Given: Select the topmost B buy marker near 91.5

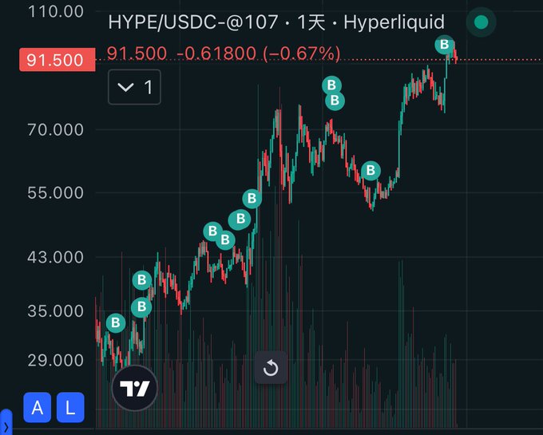Looking at the screenshot, I should pos(444,45).
